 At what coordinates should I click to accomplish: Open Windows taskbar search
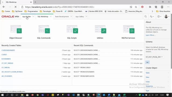pyautogui.click(x=7, y=95)
